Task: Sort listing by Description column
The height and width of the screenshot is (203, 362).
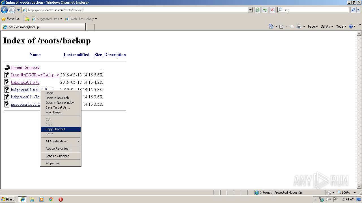Action: pos(115,55)
